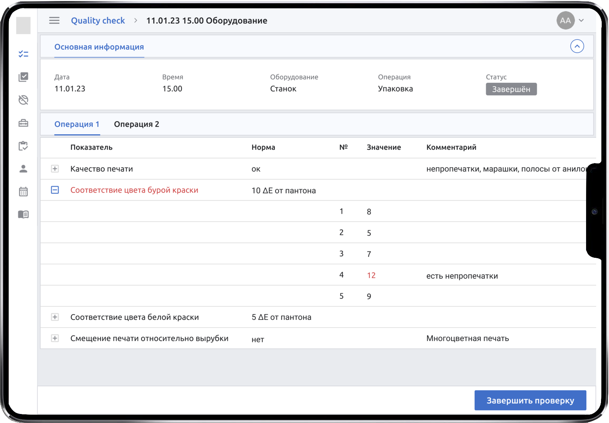Go to Quality check breadcrumb link
Screen dimensions: 609x423
click(98, 20)
